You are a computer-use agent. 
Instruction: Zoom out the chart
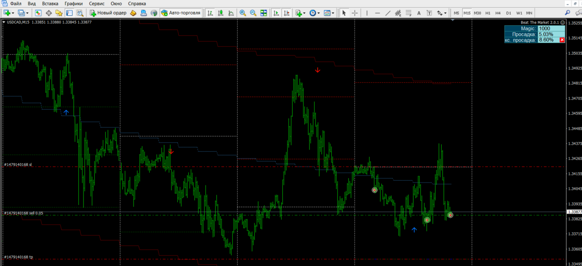point(253,13)
